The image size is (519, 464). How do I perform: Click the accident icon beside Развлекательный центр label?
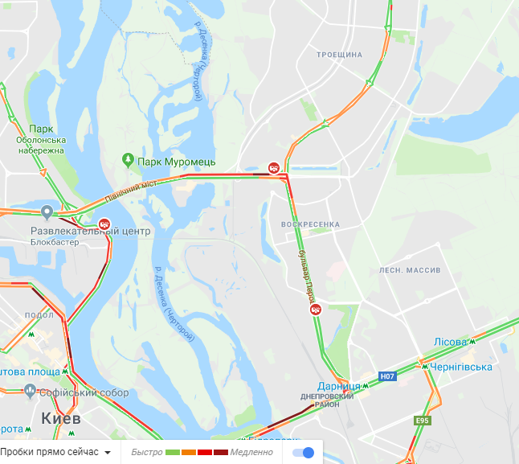[x=104, y=224]
